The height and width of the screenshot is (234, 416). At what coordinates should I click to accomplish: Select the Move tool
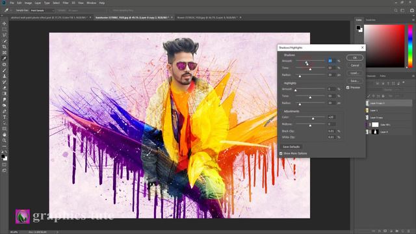tap(5, 23)
